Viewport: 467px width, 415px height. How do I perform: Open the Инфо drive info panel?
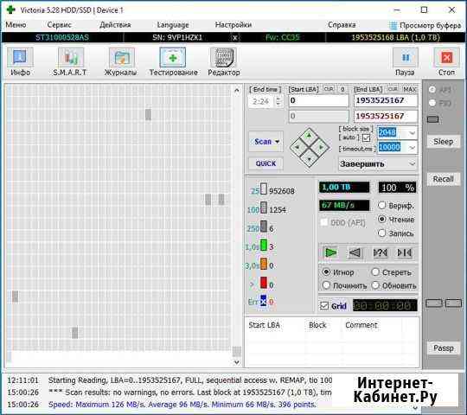tap(20, 61)
